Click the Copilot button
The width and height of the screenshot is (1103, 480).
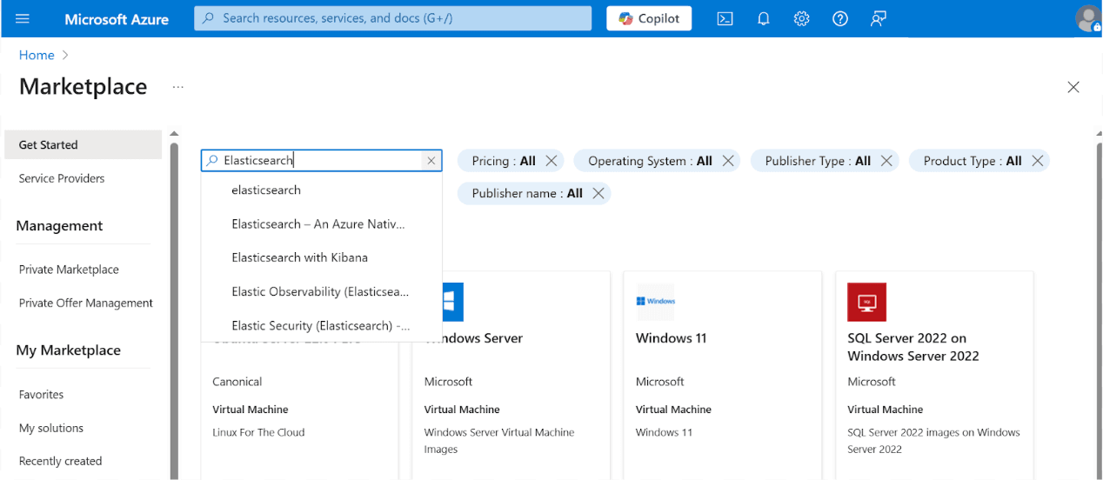click(x=649, y=18)
